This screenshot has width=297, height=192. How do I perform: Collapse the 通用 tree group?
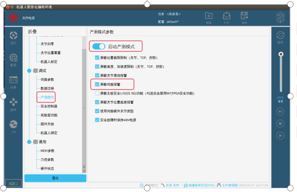29,142
